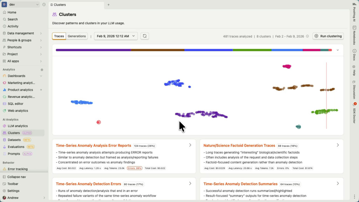Collapse the cluster distribution bar chevron
The width and height of the screenshot is (359, 202).
338,50
